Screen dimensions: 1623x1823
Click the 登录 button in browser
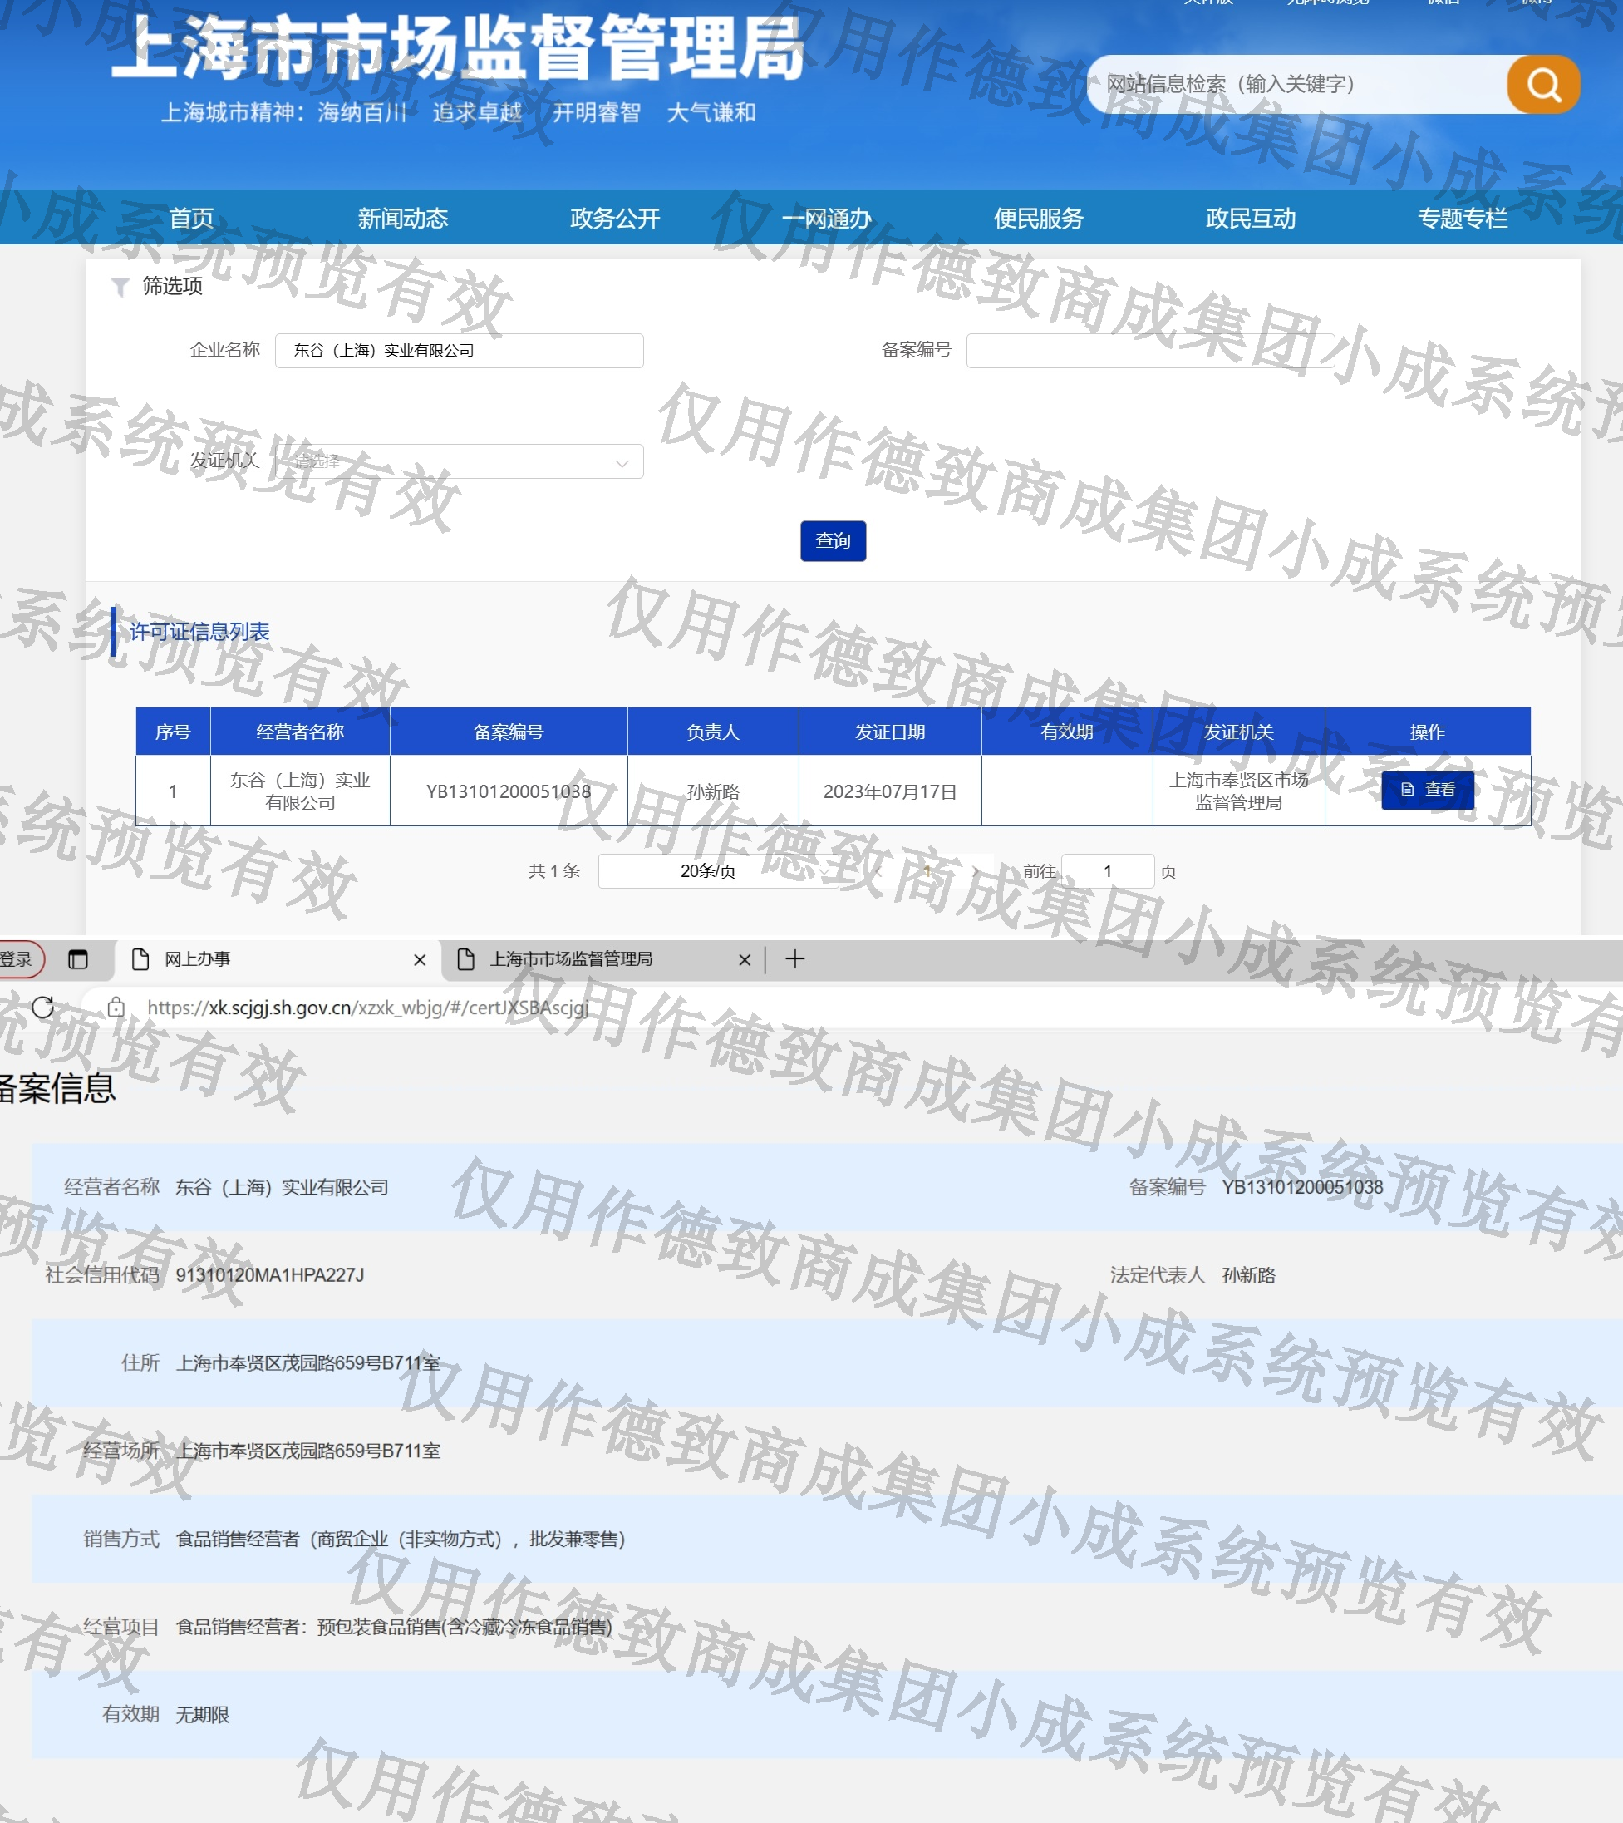16,959
